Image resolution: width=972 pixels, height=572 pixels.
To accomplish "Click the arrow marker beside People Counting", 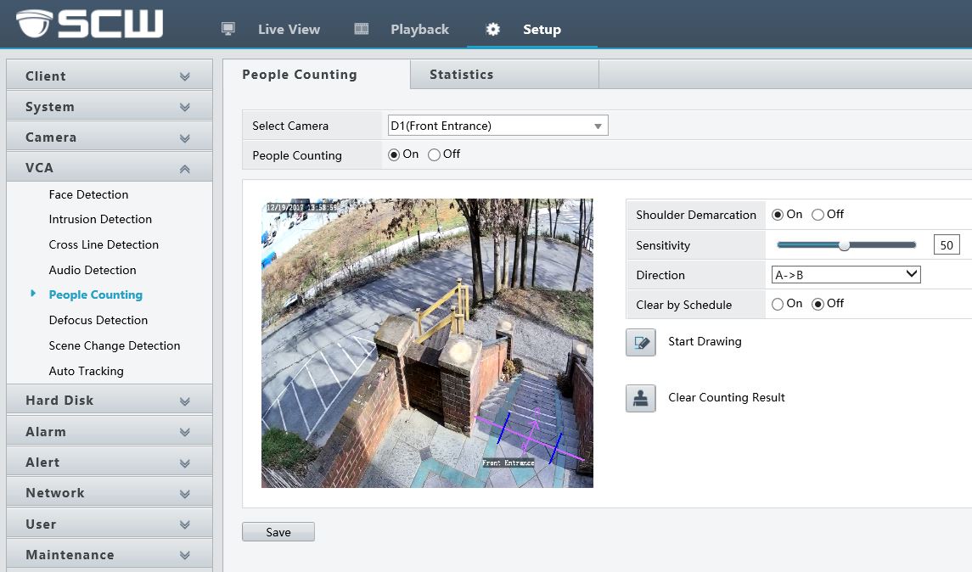I will (33, 294).
